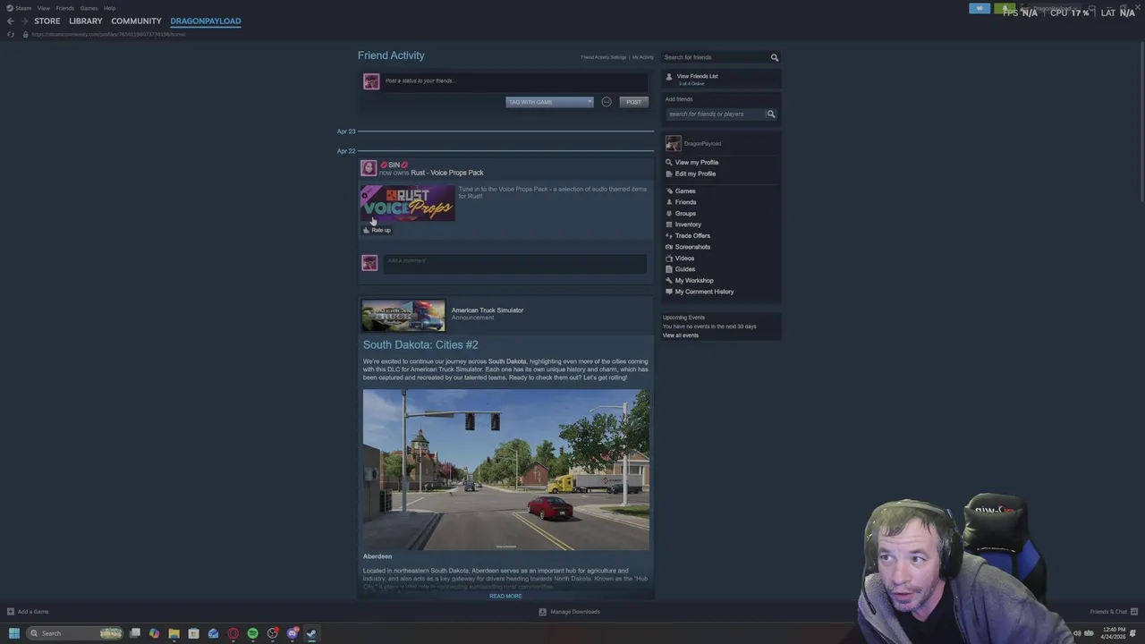Open File Explorer from the taskbar
Viewport: 1145px width, 644px height.
174,633
